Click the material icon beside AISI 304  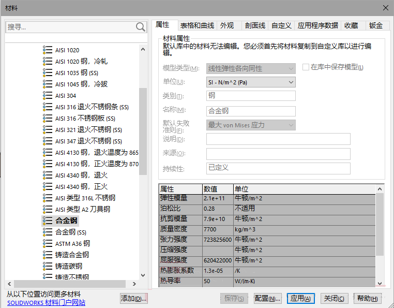pos(48,96)
